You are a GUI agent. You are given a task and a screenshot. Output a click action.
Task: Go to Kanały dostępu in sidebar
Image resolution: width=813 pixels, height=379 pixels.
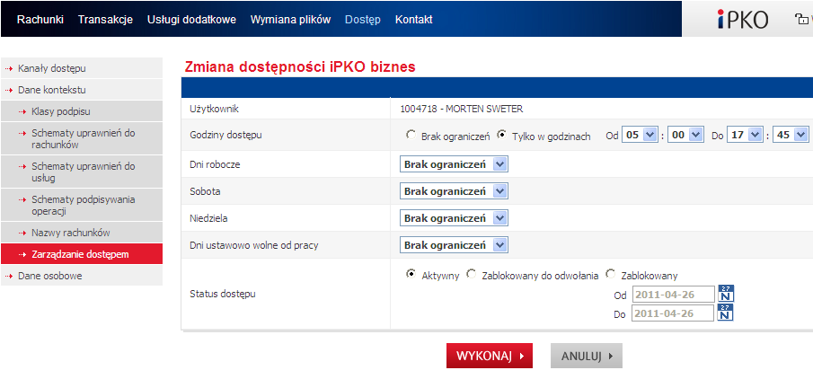(x=82, y=68)
